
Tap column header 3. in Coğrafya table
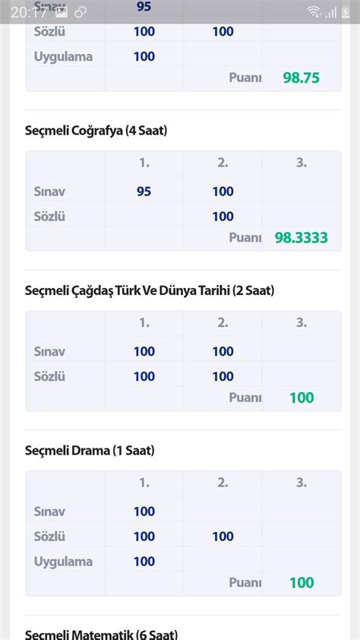302,163
